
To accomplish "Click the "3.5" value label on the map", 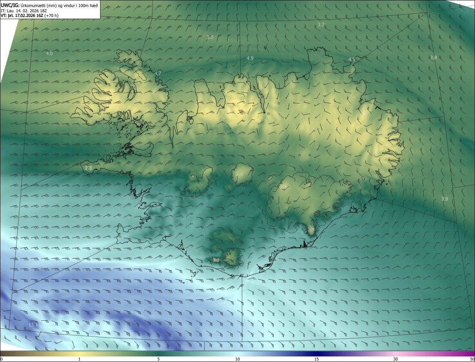I will tap(210, 37).
